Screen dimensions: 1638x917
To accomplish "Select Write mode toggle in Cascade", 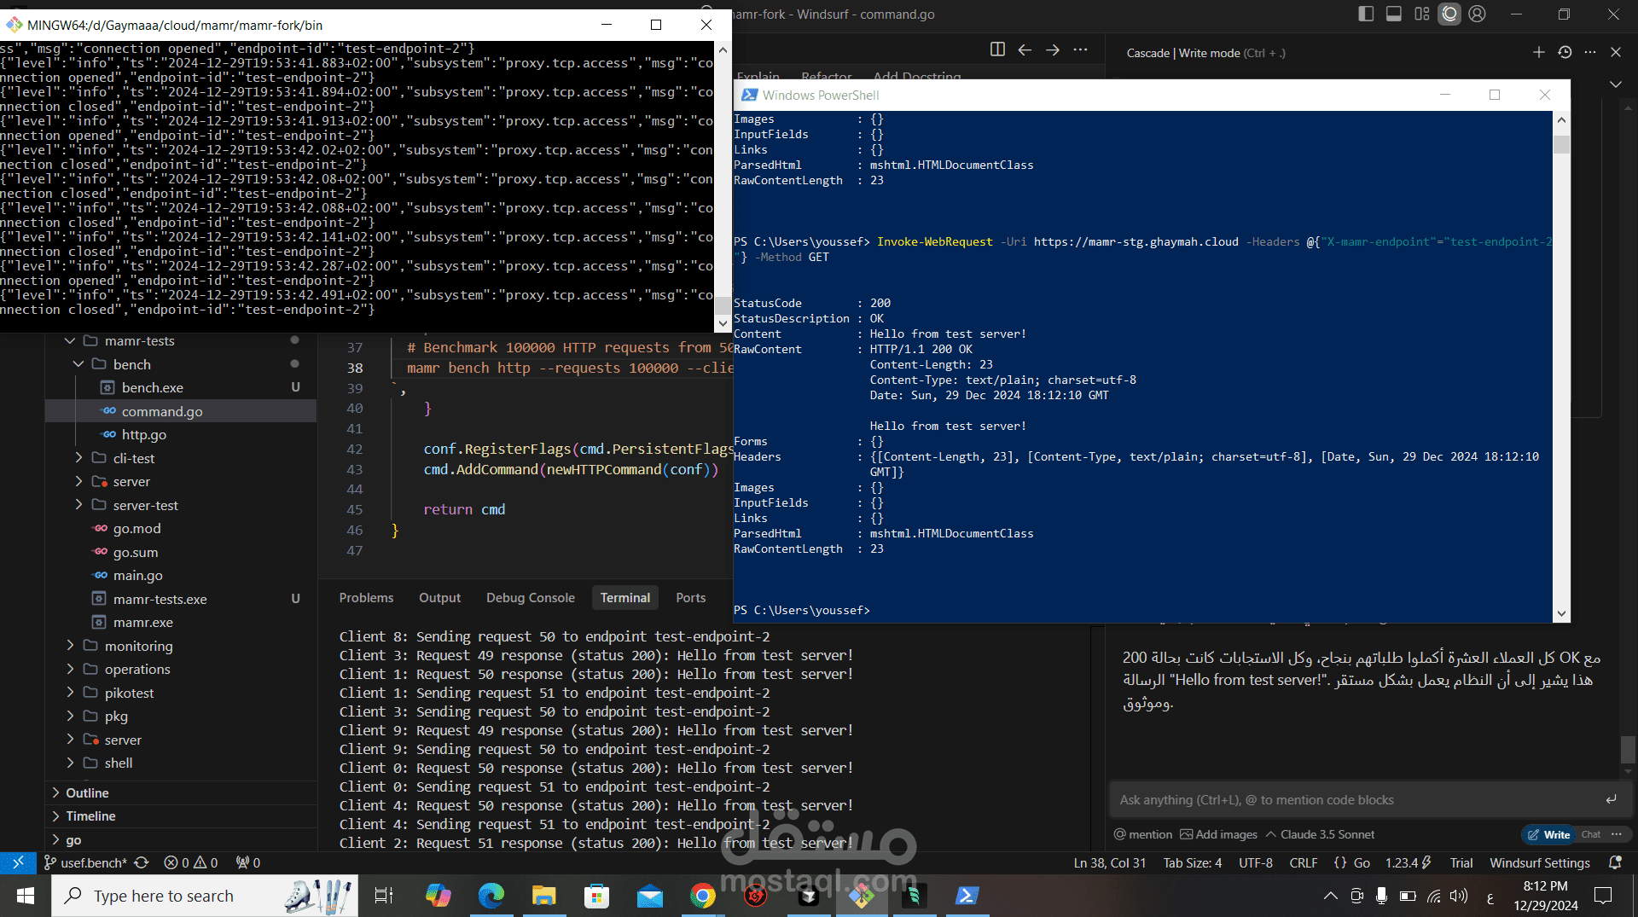I will tap(1548, 834).
